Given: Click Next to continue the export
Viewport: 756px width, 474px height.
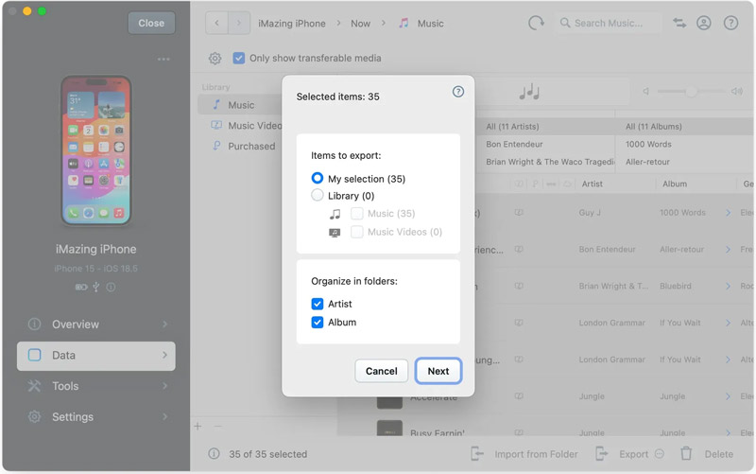Looking at the screenshot, I should 438,371.
